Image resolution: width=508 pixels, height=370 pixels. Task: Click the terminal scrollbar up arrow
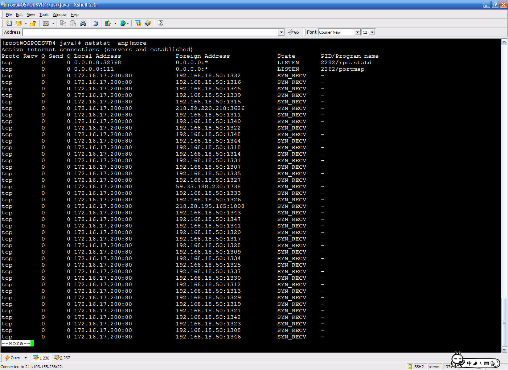(x=504, y=42)
